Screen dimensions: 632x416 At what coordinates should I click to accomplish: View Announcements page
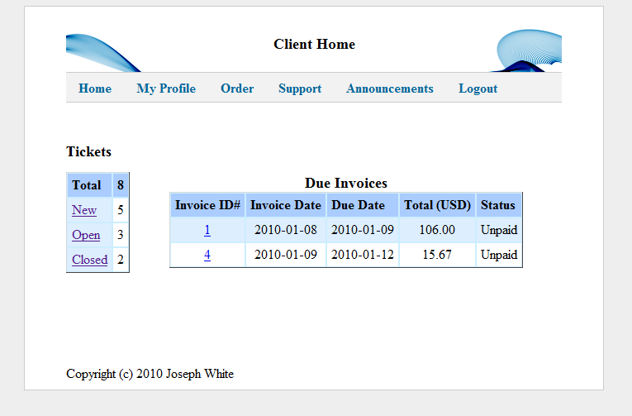pyautogui.click(x=390, y=88)
